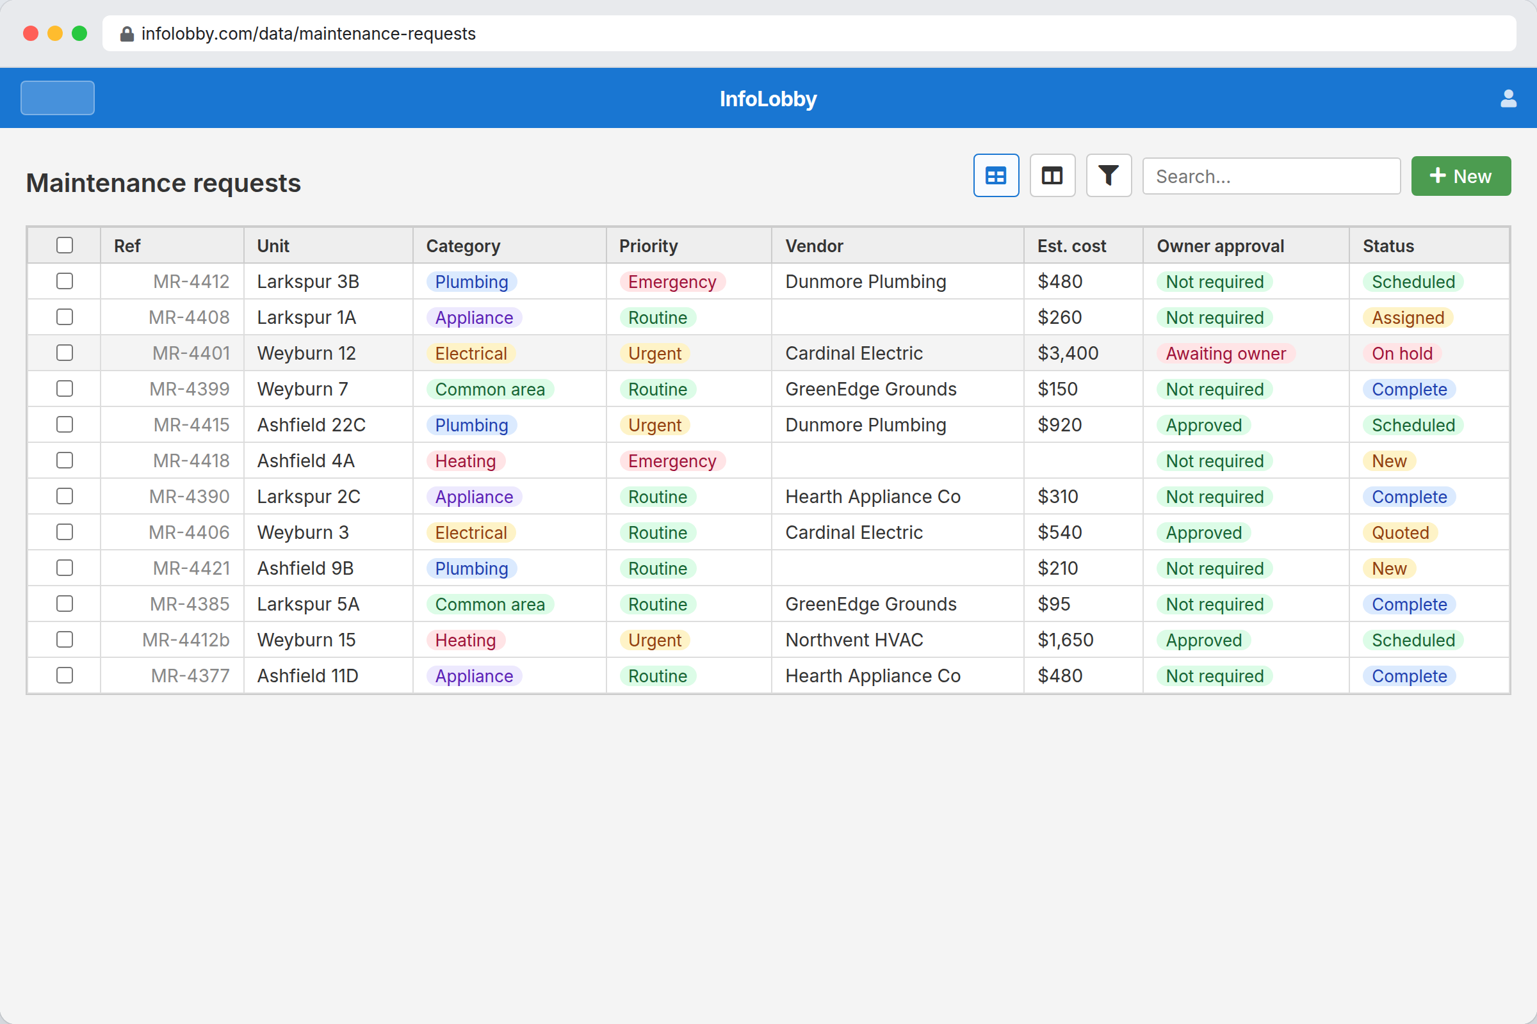
Task: Click Heating category tag for Ashfield 4A
Action: click(466, 460)
